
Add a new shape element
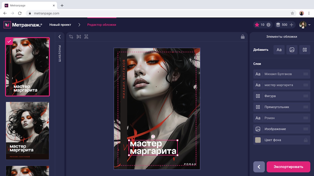click(305, 49)
